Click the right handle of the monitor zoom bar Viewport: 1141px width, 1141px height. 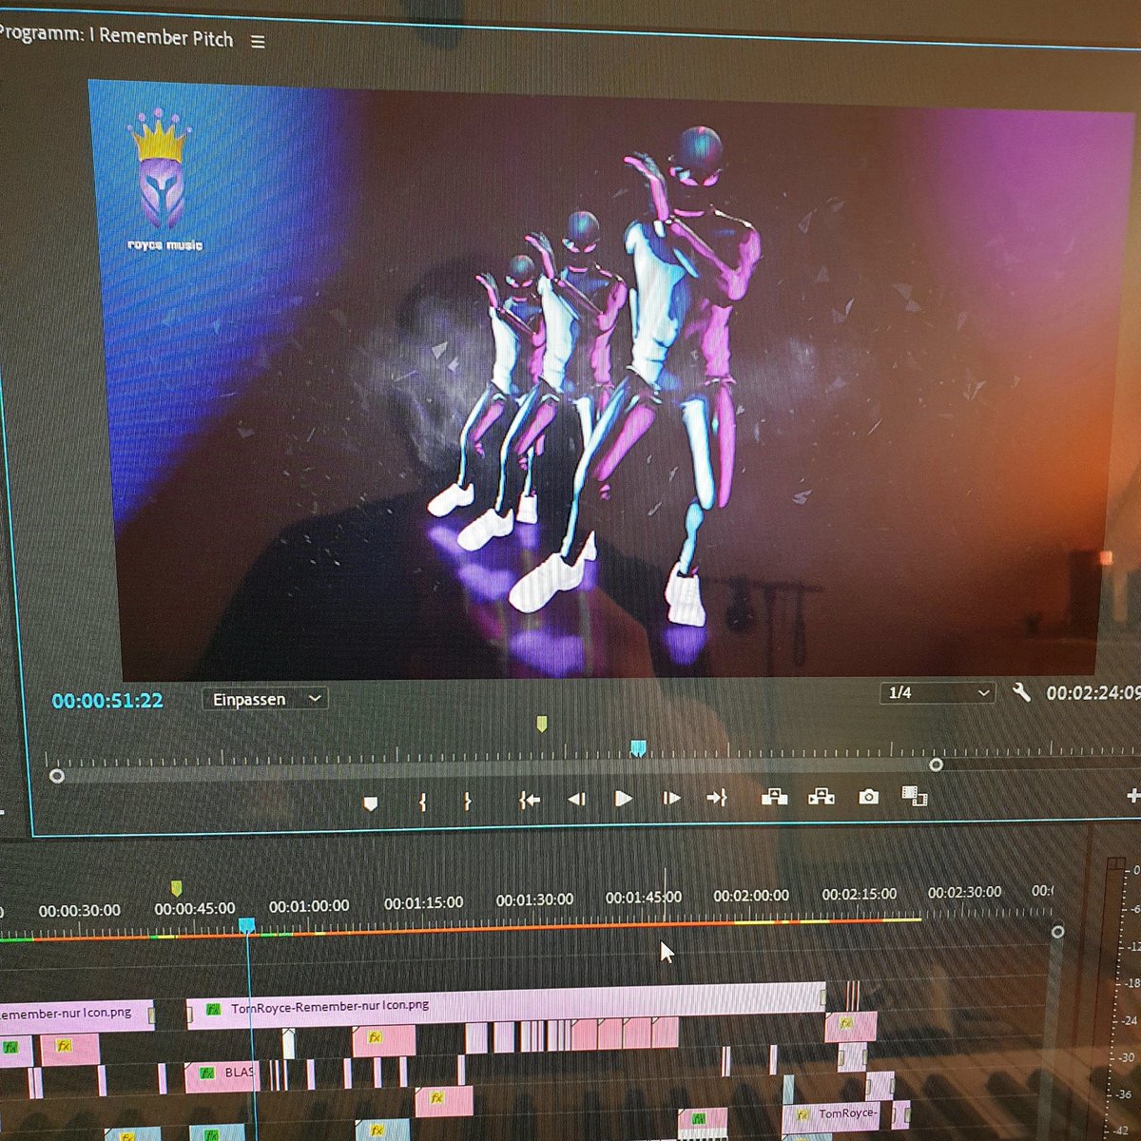937,764
